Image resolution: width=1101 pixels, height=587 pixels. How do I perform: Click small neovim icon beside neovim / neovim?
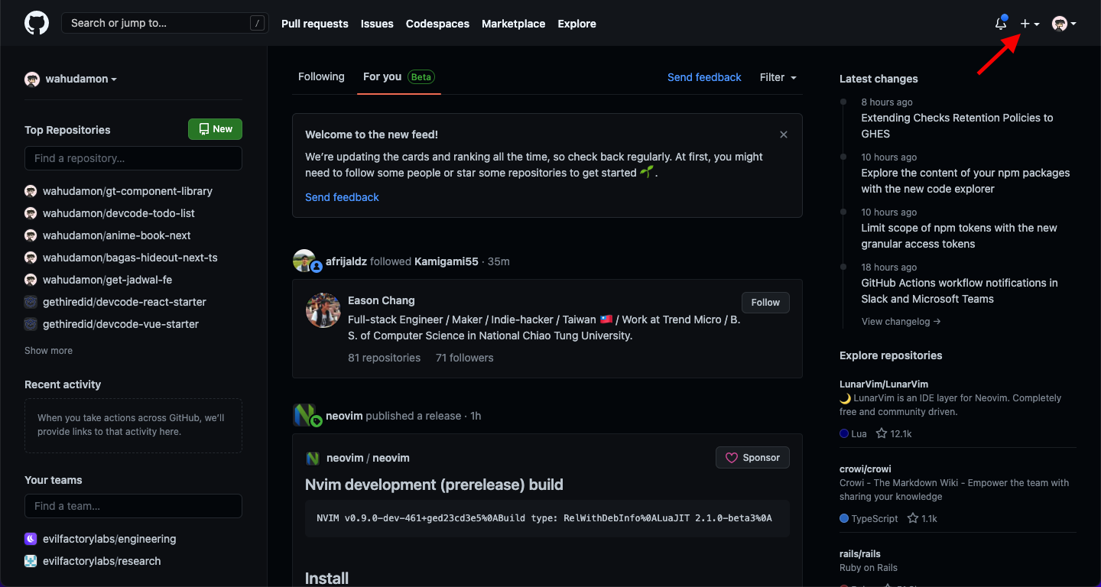tap(312, 458)
